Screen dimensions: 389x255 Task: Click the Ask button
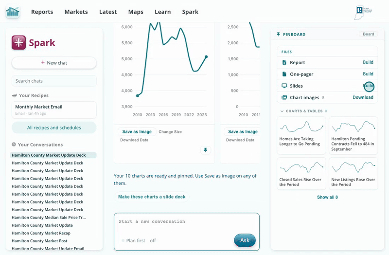(245, 240)
